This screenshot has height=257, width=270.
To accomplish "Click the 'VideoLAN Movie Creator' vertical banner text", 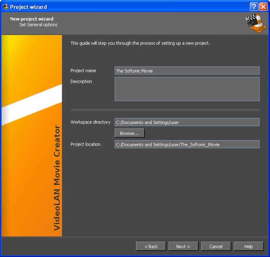I will pos(57,178).
